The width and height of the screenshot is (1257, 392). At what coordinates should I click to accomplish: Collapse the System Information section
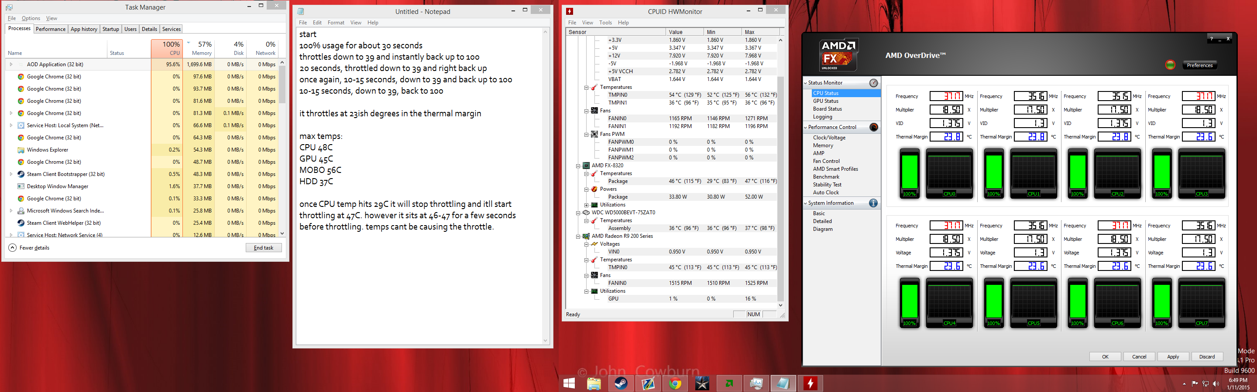coord(805,203)
